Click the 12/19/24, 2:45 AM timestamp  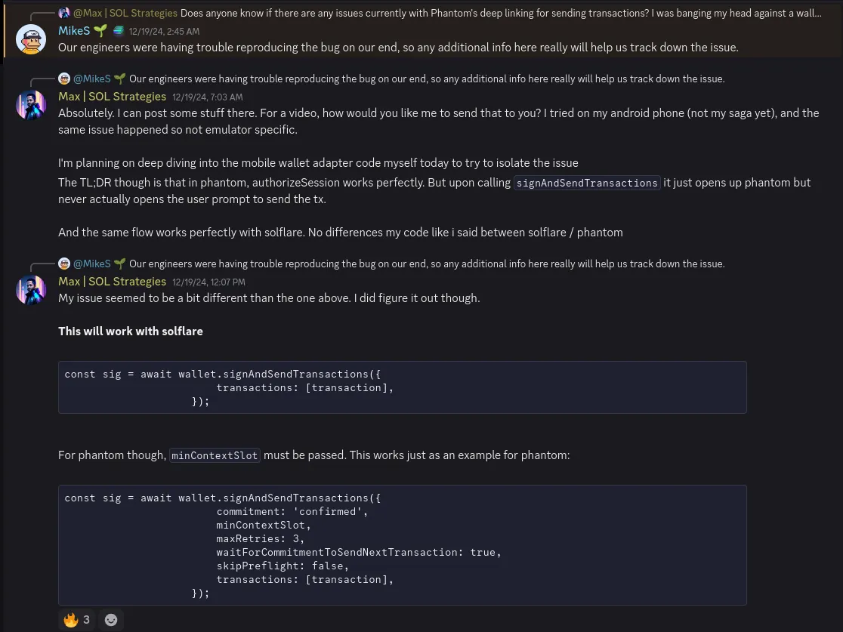(x=164, y=32)
